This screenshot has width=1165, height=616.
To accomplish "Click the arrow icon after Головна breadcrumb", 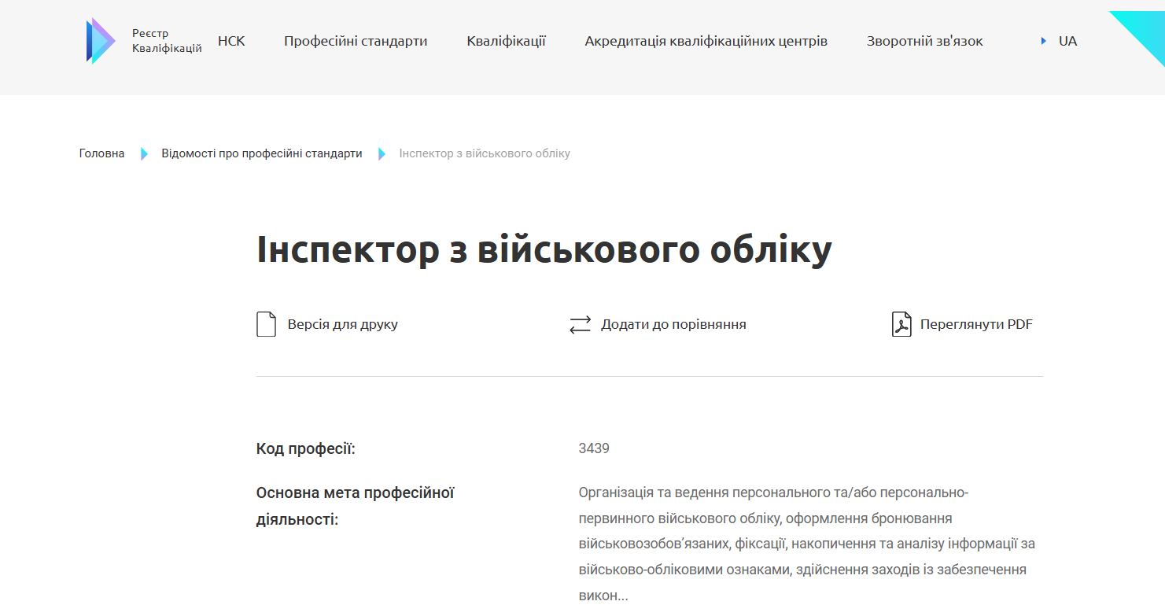I will 144,153.
